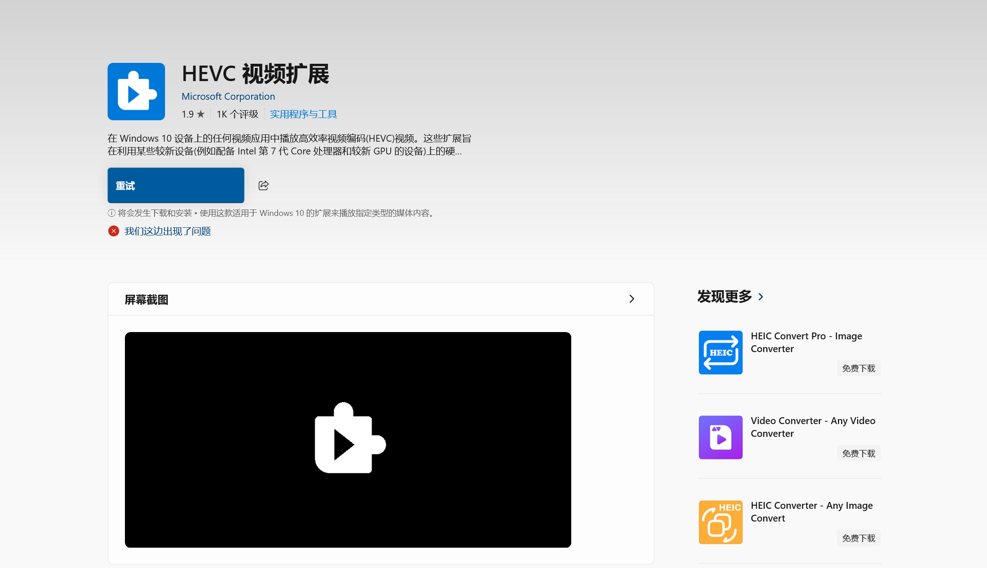Open the black HEVC screenshot thumbnail
Screen dimensions: 987x568
(x=348, y=440)
